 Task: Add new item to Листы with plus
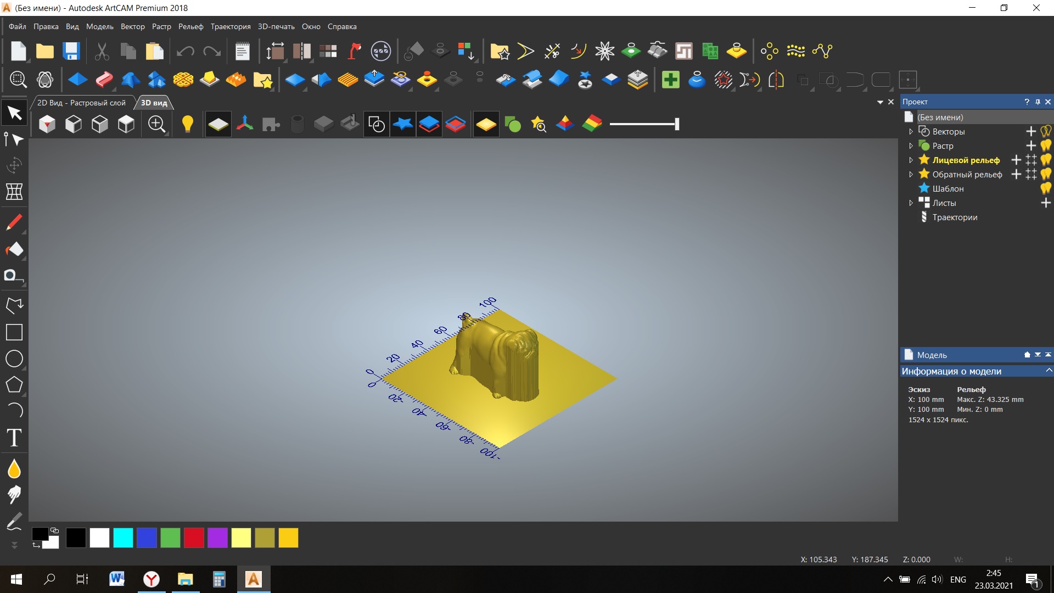1046,203
